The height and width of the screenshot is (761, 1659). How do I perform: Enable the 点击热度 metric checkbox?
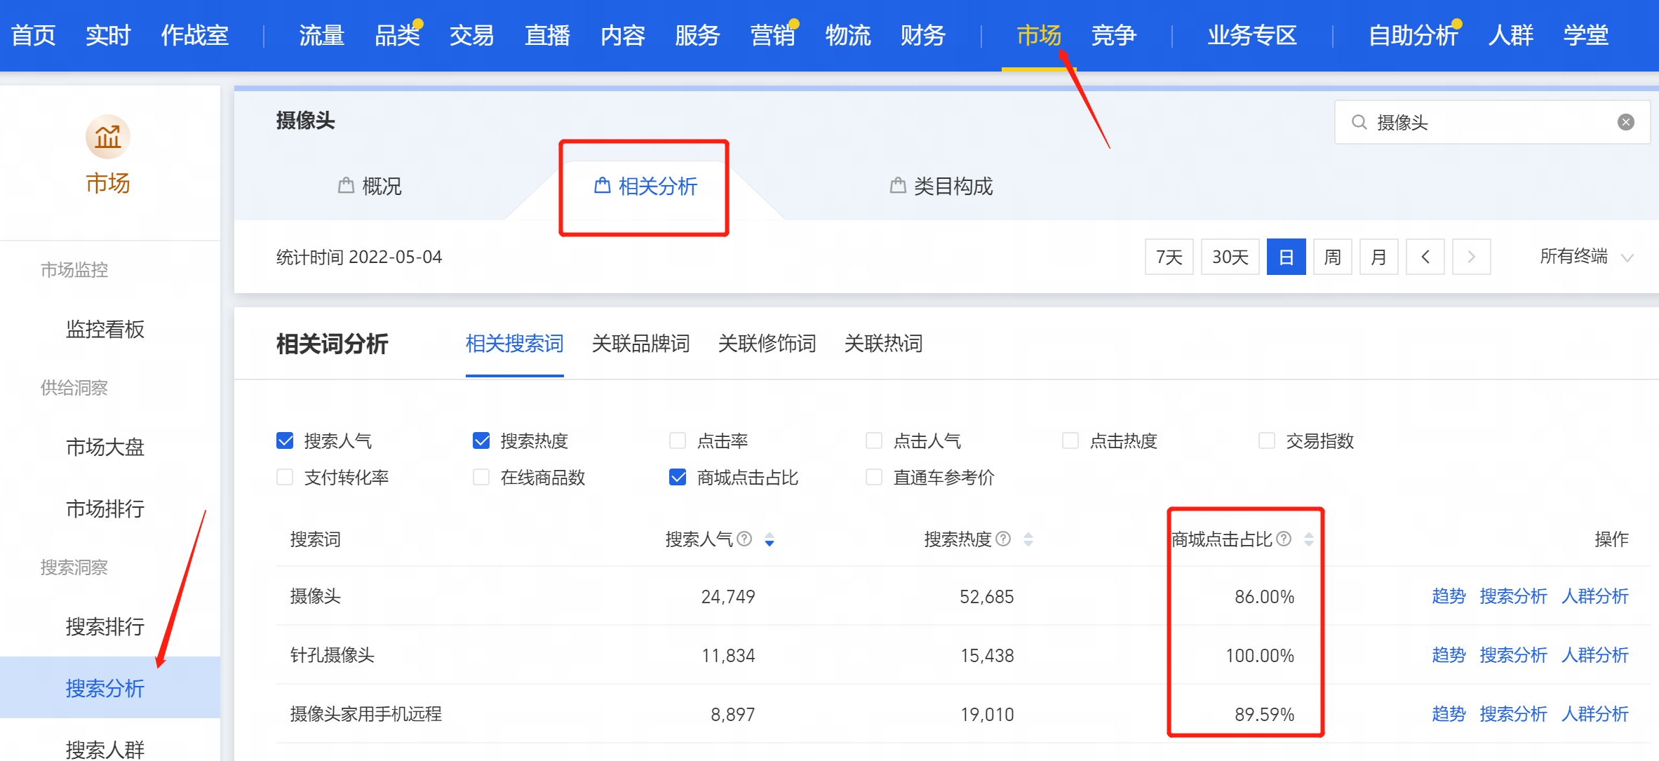pyautogui.click(x=1070, y=440)
